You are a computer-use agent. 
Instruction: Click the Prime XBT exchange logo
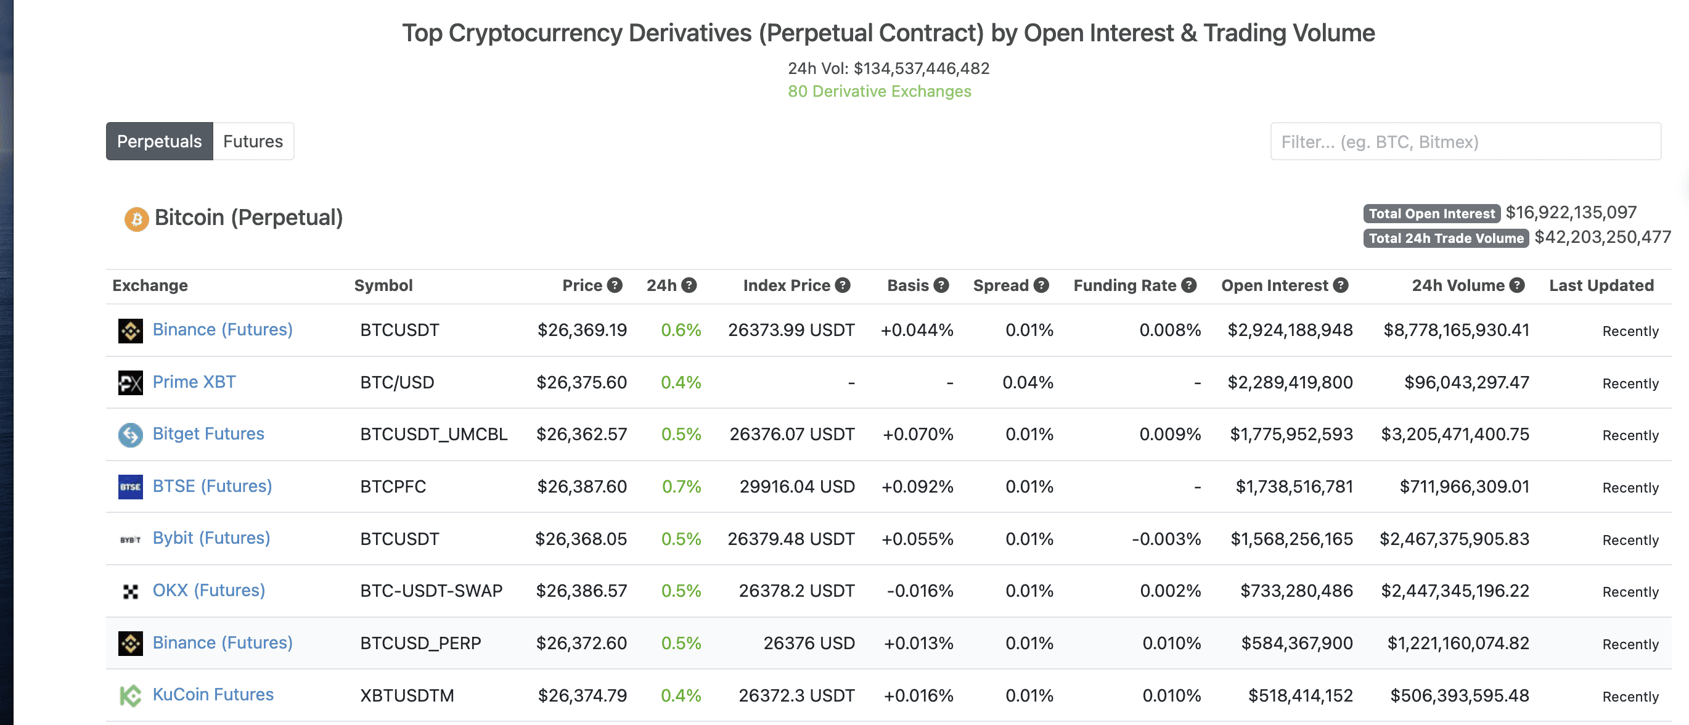pos(131,383)
